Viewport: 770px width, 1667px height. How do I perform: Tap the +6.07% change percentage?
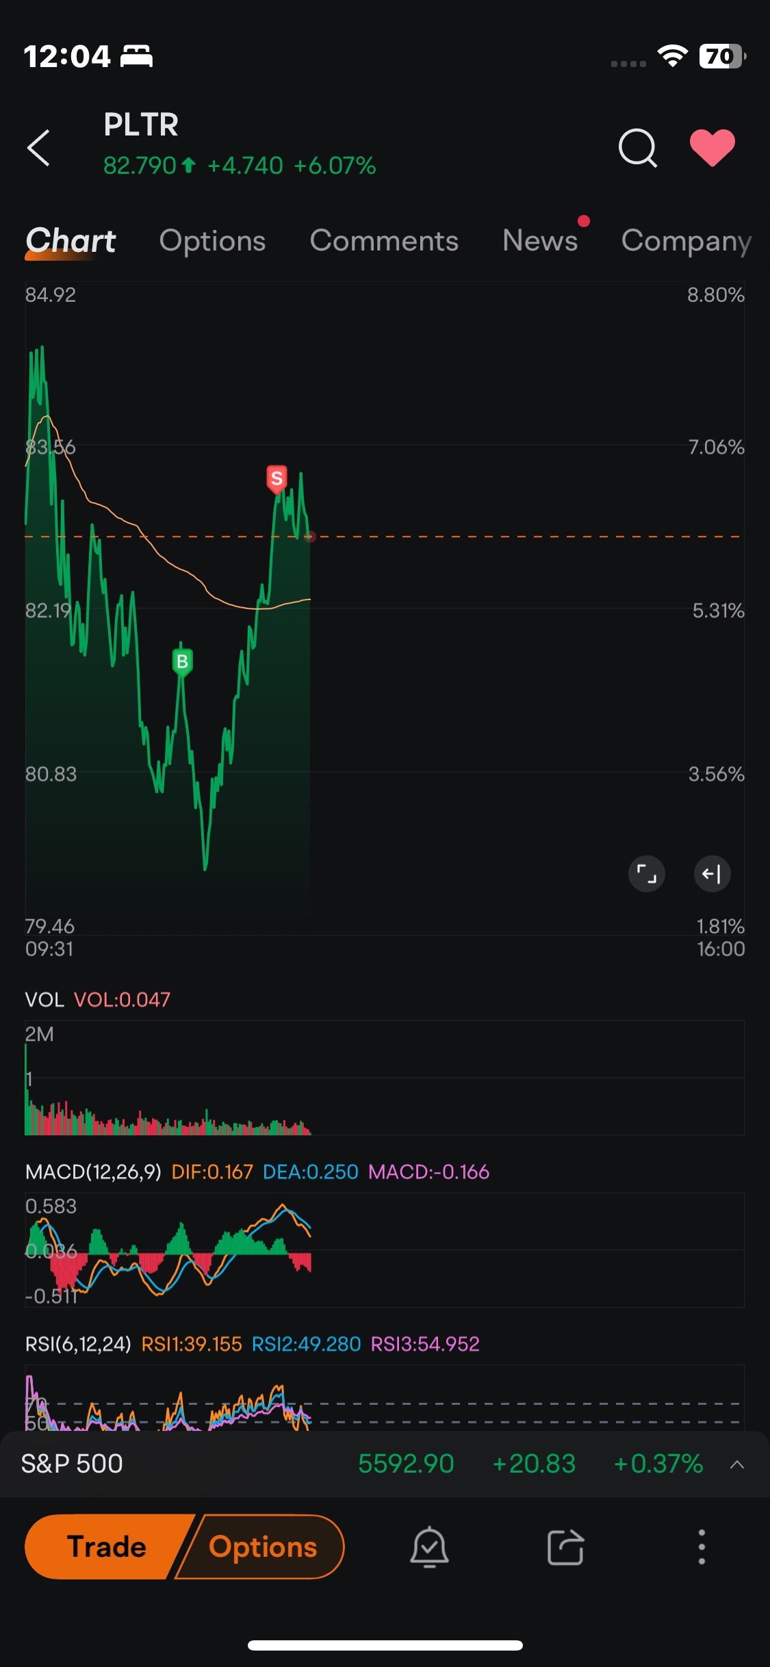(335, 166)
